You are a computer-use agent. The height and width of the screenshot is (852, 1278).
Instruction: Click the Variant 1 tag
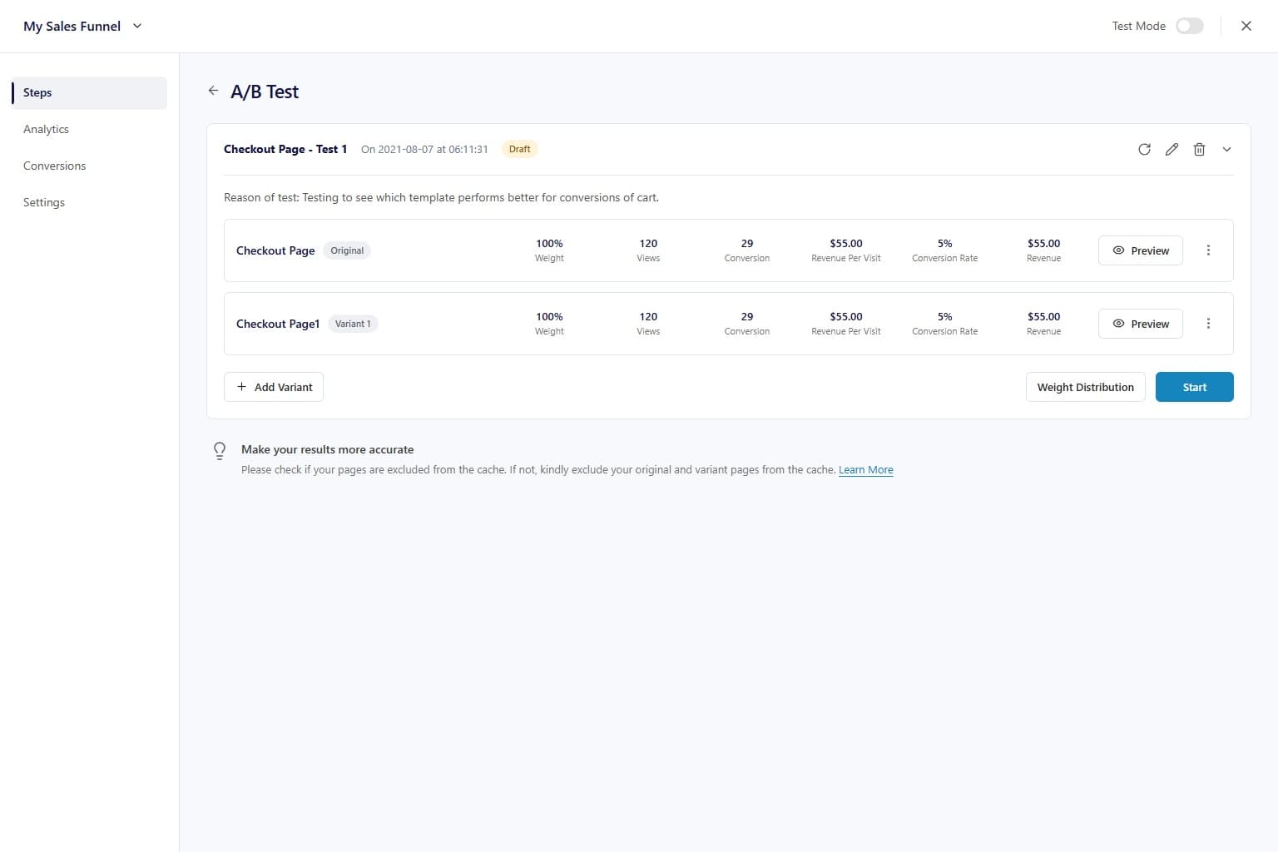coord(353,324)
